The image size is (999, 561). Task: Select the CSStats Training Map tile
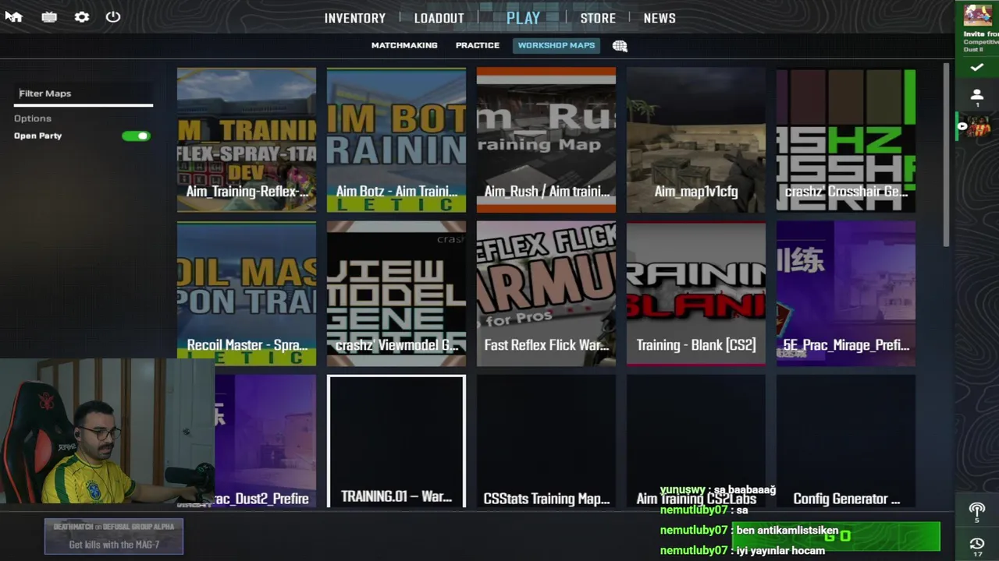tap(546, 441)
